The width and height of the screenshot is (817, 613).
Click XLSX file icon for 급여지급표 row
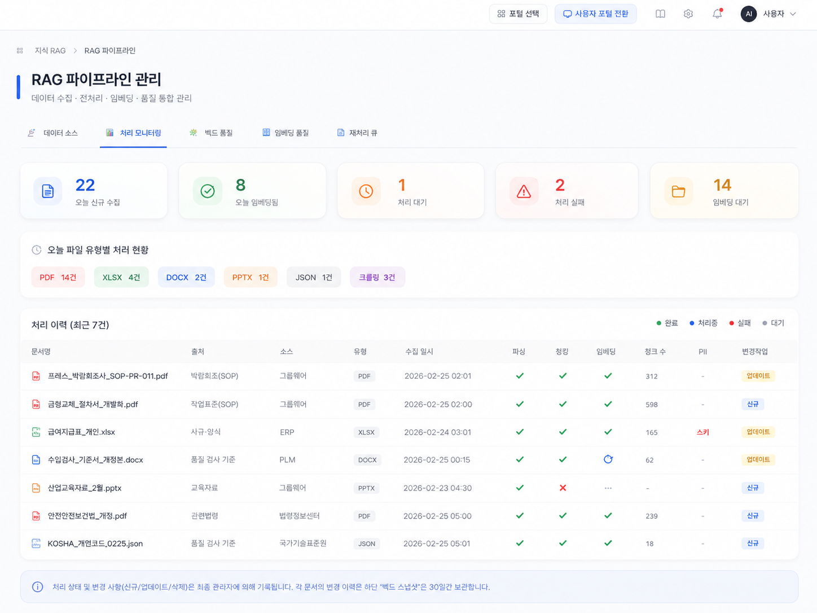36,432
